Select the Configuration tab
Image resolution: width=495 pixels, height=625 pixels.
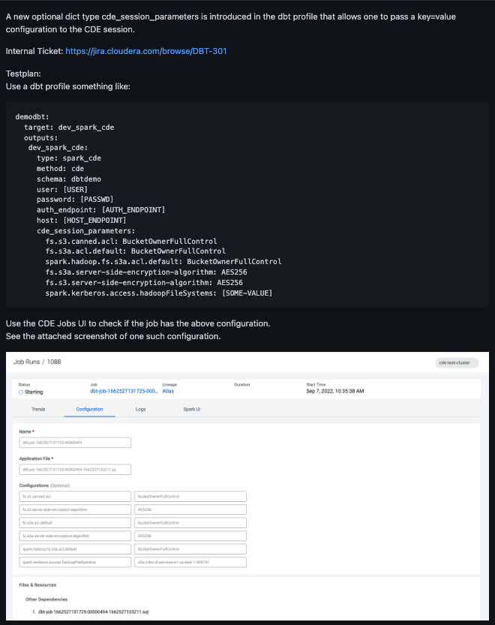(90, 410)
